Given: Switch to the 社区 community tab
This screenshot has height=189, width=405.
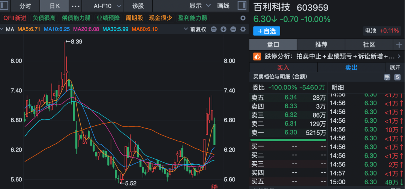Looking at the screenshot, I should pos(369,45).
